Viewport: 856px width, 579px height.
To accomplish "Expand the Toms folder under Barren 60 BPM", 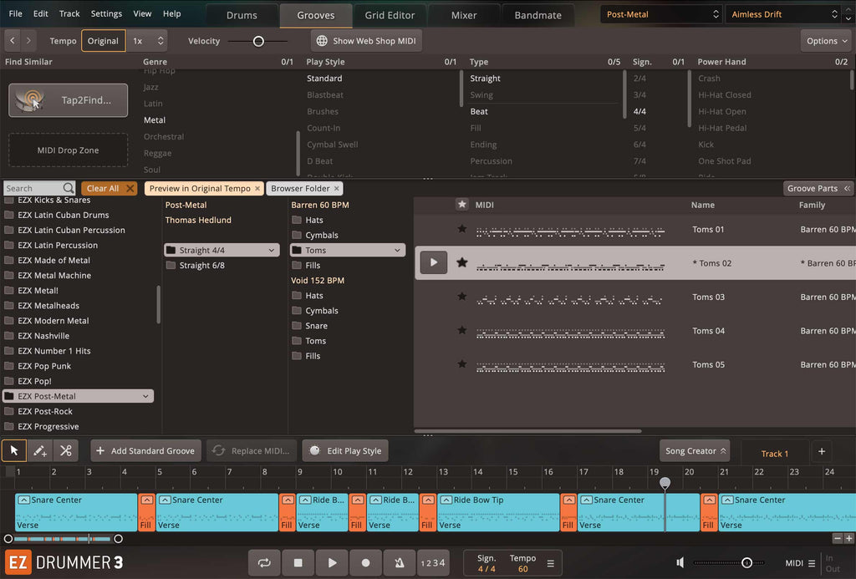I will click(x=397, y=250).
